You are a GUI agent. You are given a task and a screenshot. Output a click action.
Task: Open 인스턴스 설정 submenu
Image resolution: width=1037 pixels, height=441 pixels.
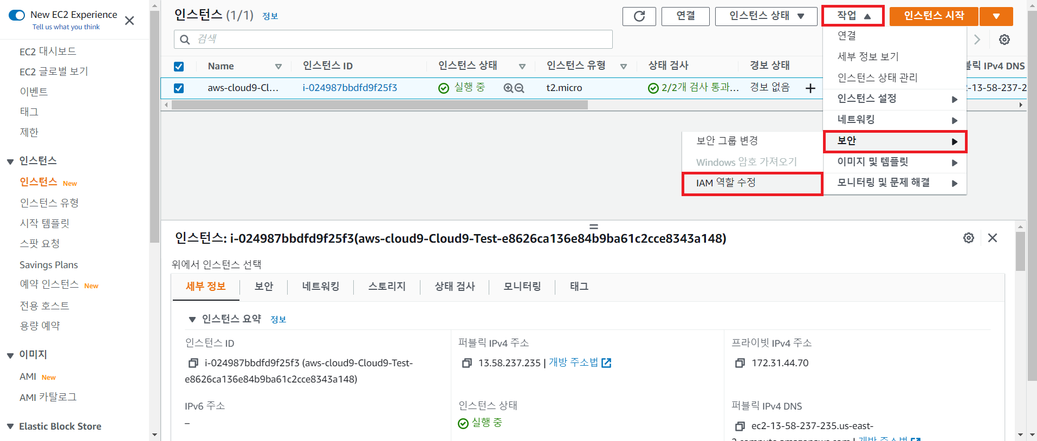point(895,99)
